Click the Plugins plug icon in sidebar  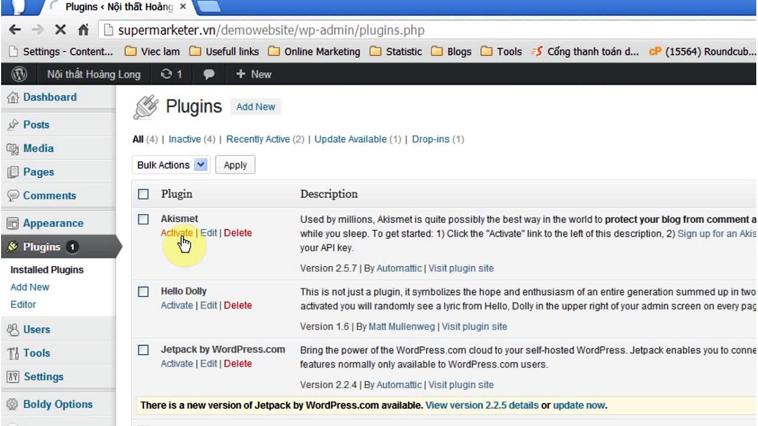point(12,247)
